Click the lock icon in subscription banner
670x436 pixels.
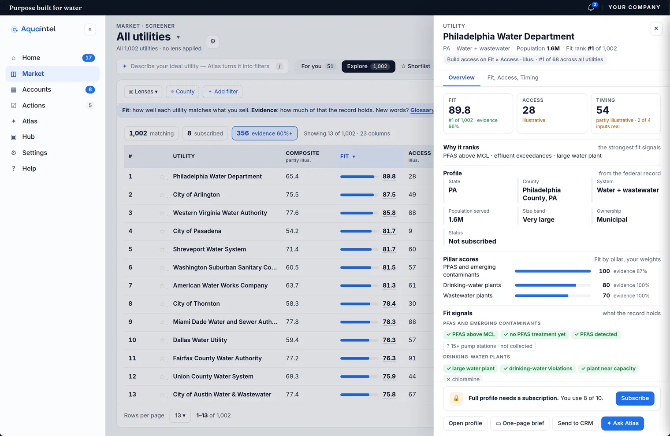click(x=456, y=398)
